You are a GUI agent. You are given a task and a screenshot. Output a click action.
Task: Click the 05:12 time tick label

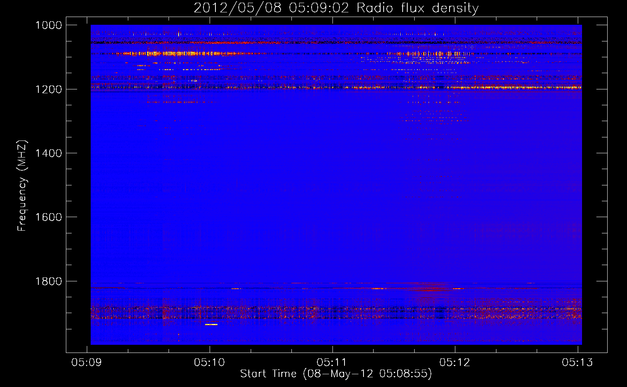pyautogui.click(x=455, y=362)
